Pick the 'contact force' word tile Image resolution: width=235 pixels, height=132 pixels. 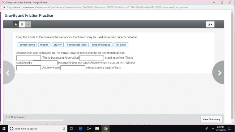click(27, 45)
